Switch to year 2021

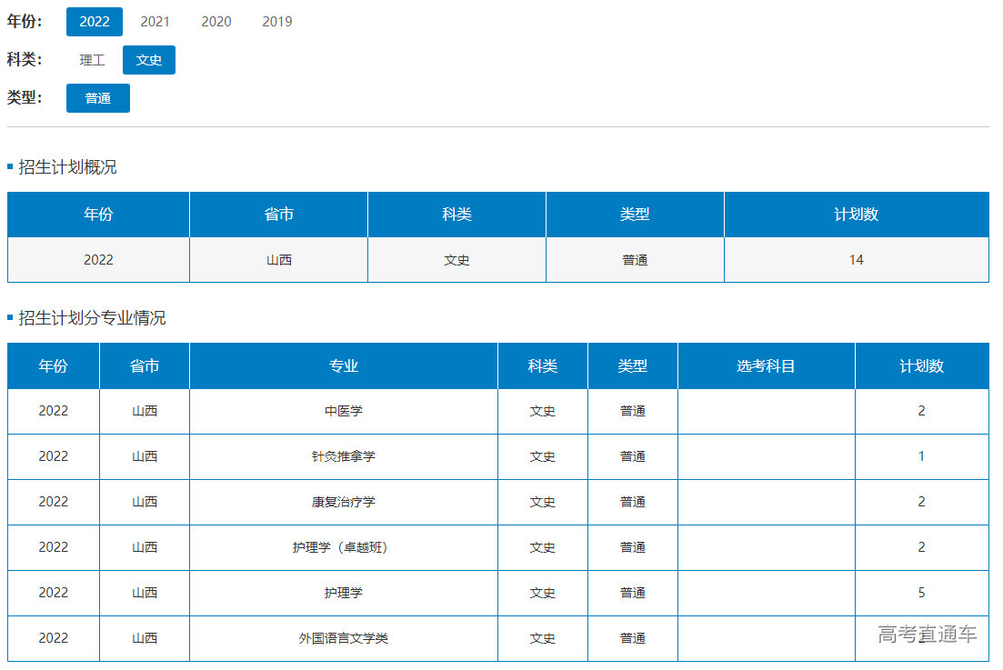(155, 22)
